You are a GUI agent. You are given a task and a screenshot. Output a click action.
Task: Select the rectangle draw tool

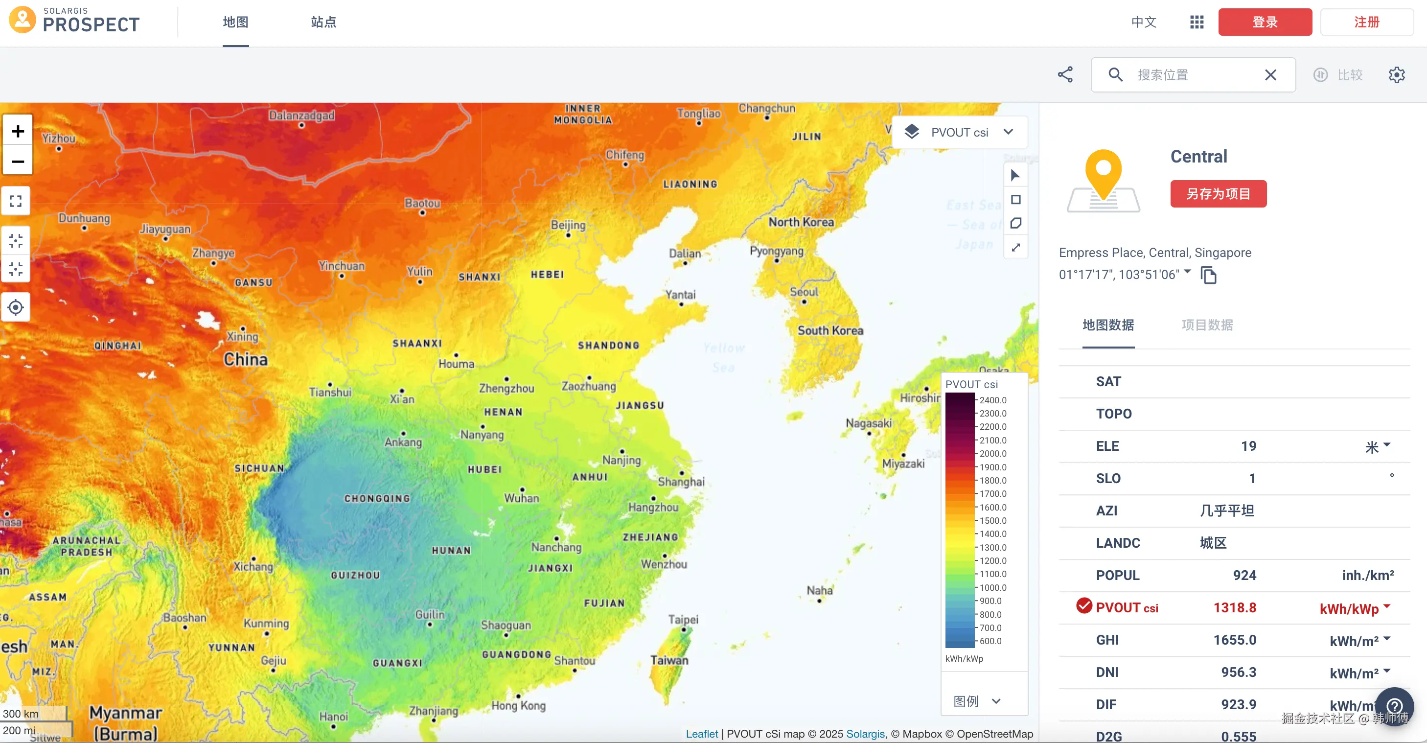click(1015, 200)
